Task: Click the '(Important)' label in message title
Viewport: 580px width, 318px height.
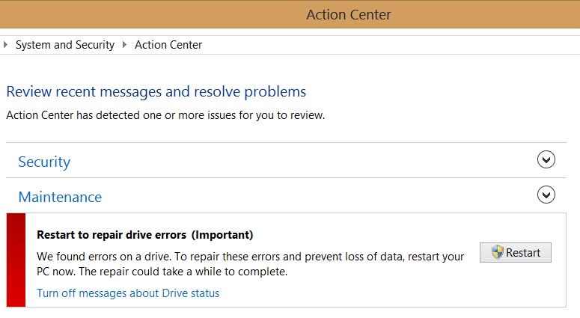Action: (x=222, y=235)
